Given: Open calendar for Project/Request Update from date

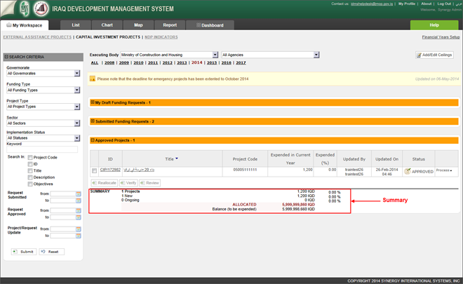Looking at the screenshot, I should tap(77, 229).
